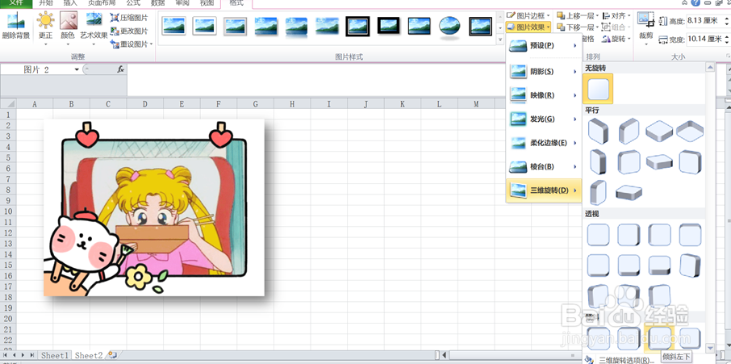Select the 格式 Format tab

(236, 2)
